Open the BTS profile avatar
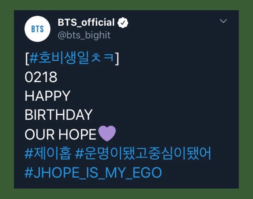253x199 pixels. [x=38, y=29]
